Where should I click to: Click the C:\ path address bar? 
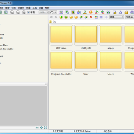tap(92, 22)
